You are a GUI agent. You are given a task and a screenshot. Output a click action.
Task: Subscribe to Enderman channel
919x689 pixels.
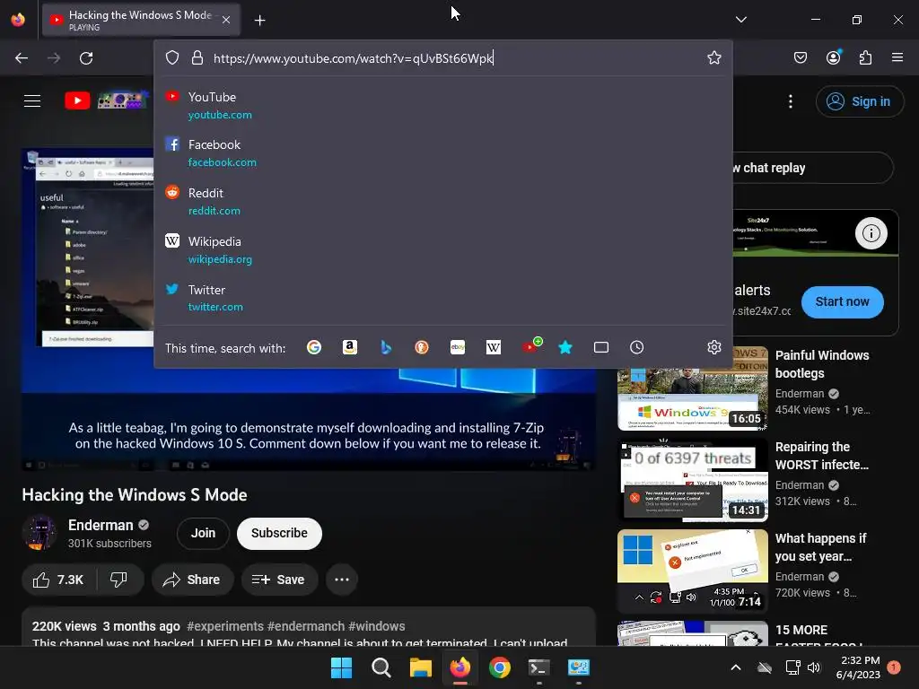(279, 533)
